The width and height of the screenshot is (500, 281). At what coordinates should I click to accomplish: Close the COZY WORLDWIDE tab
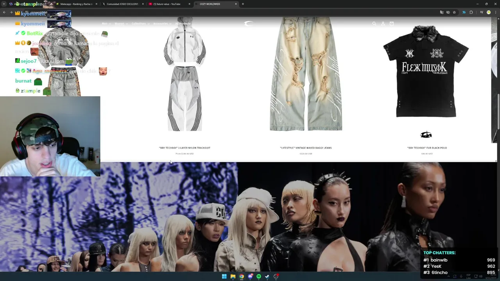236,4
